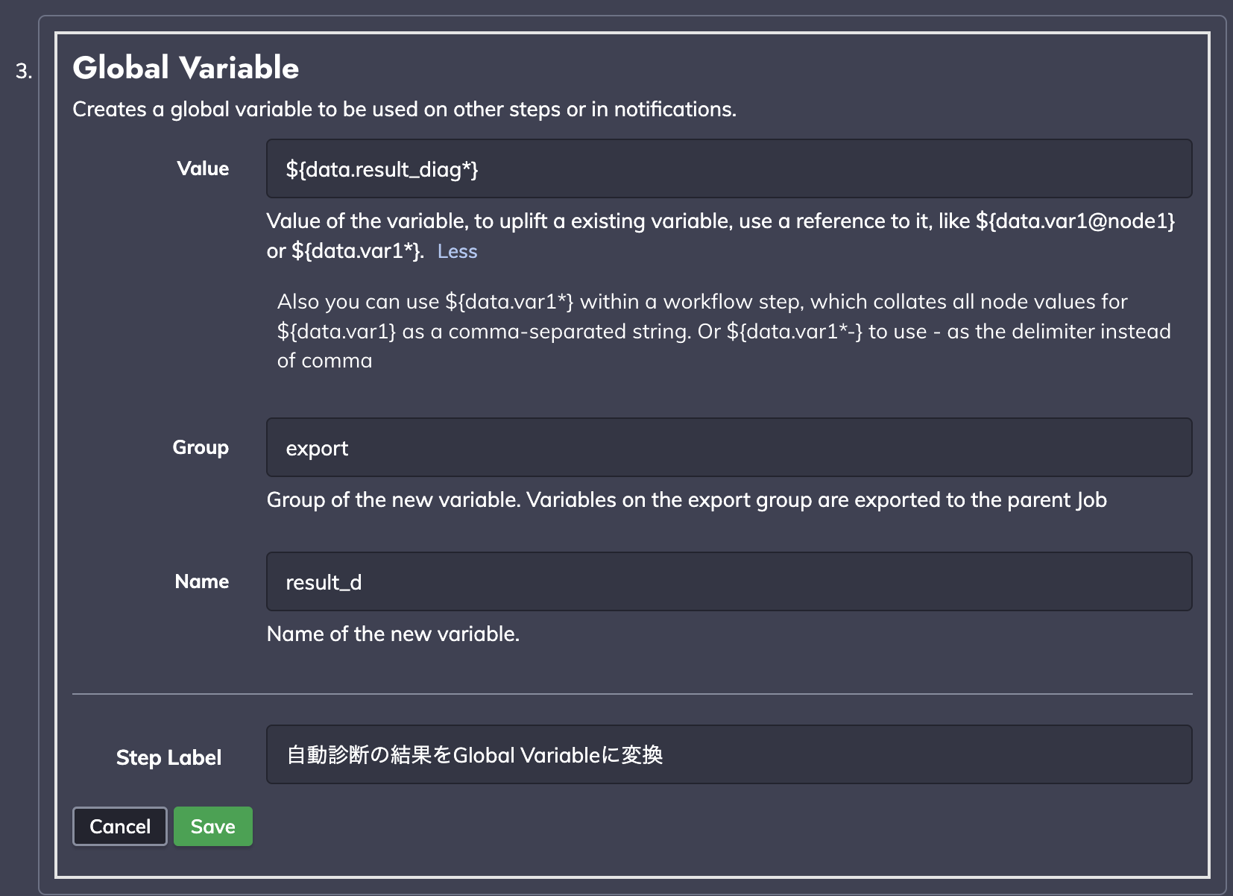Save the Global Variable step
The width and height of the screenshot is (1233, 896).
[213, 827]
